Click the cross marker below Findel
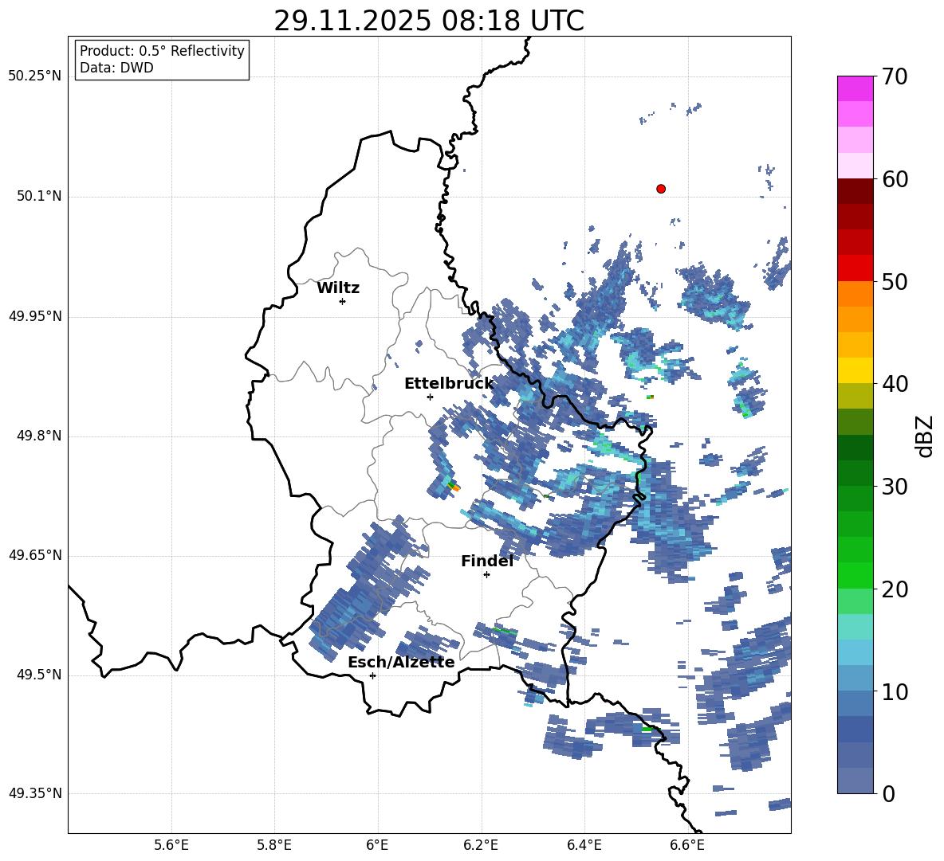Image resolution: width=944 pixels, height=861 pixels. pyautogui.click(x=486, y=574)
